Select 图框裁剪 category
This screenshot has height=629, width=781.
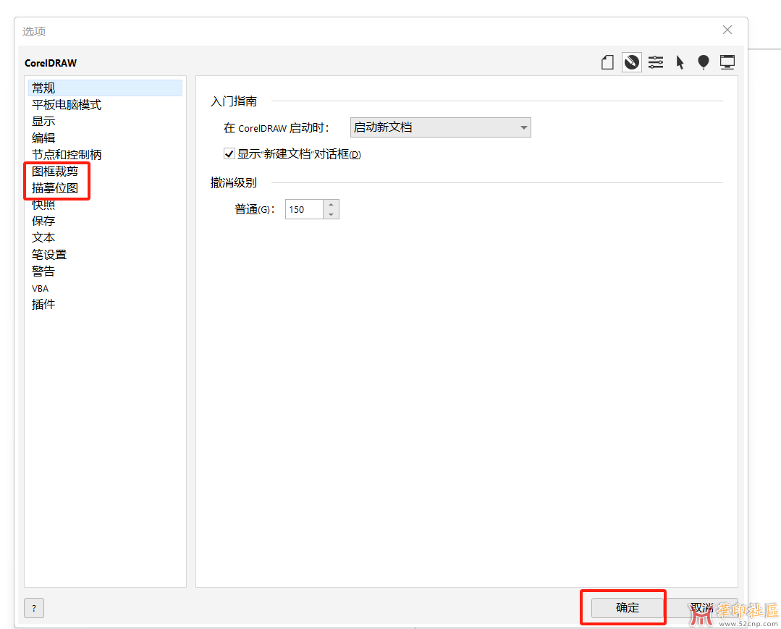click(x=55, y=172)
